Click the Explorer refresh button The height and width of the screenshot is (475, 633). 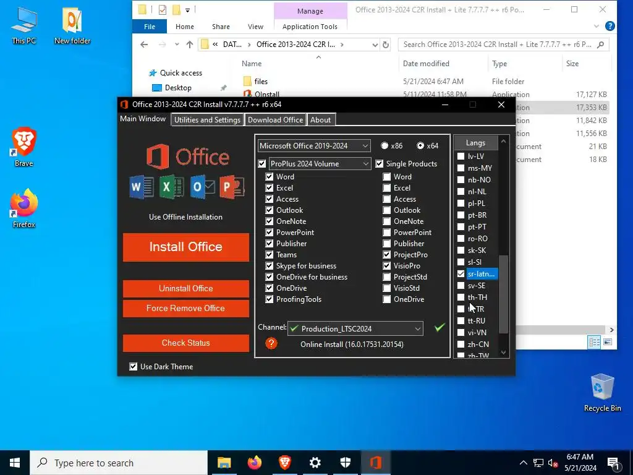coord(386,45)
